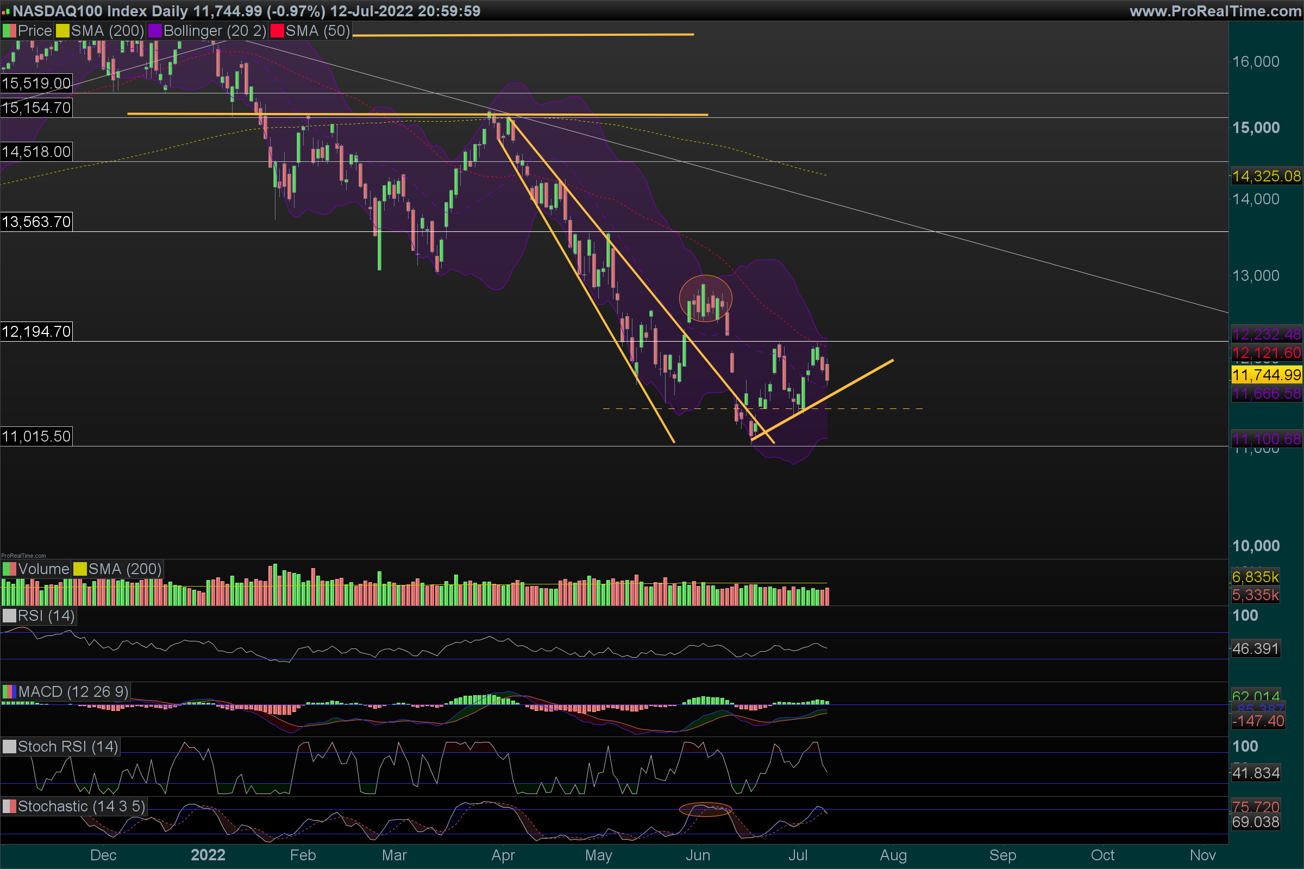Click the yellow SMA (200) swatch
The height and width of the screenshot is (869, 1304).
pos(62,31)
